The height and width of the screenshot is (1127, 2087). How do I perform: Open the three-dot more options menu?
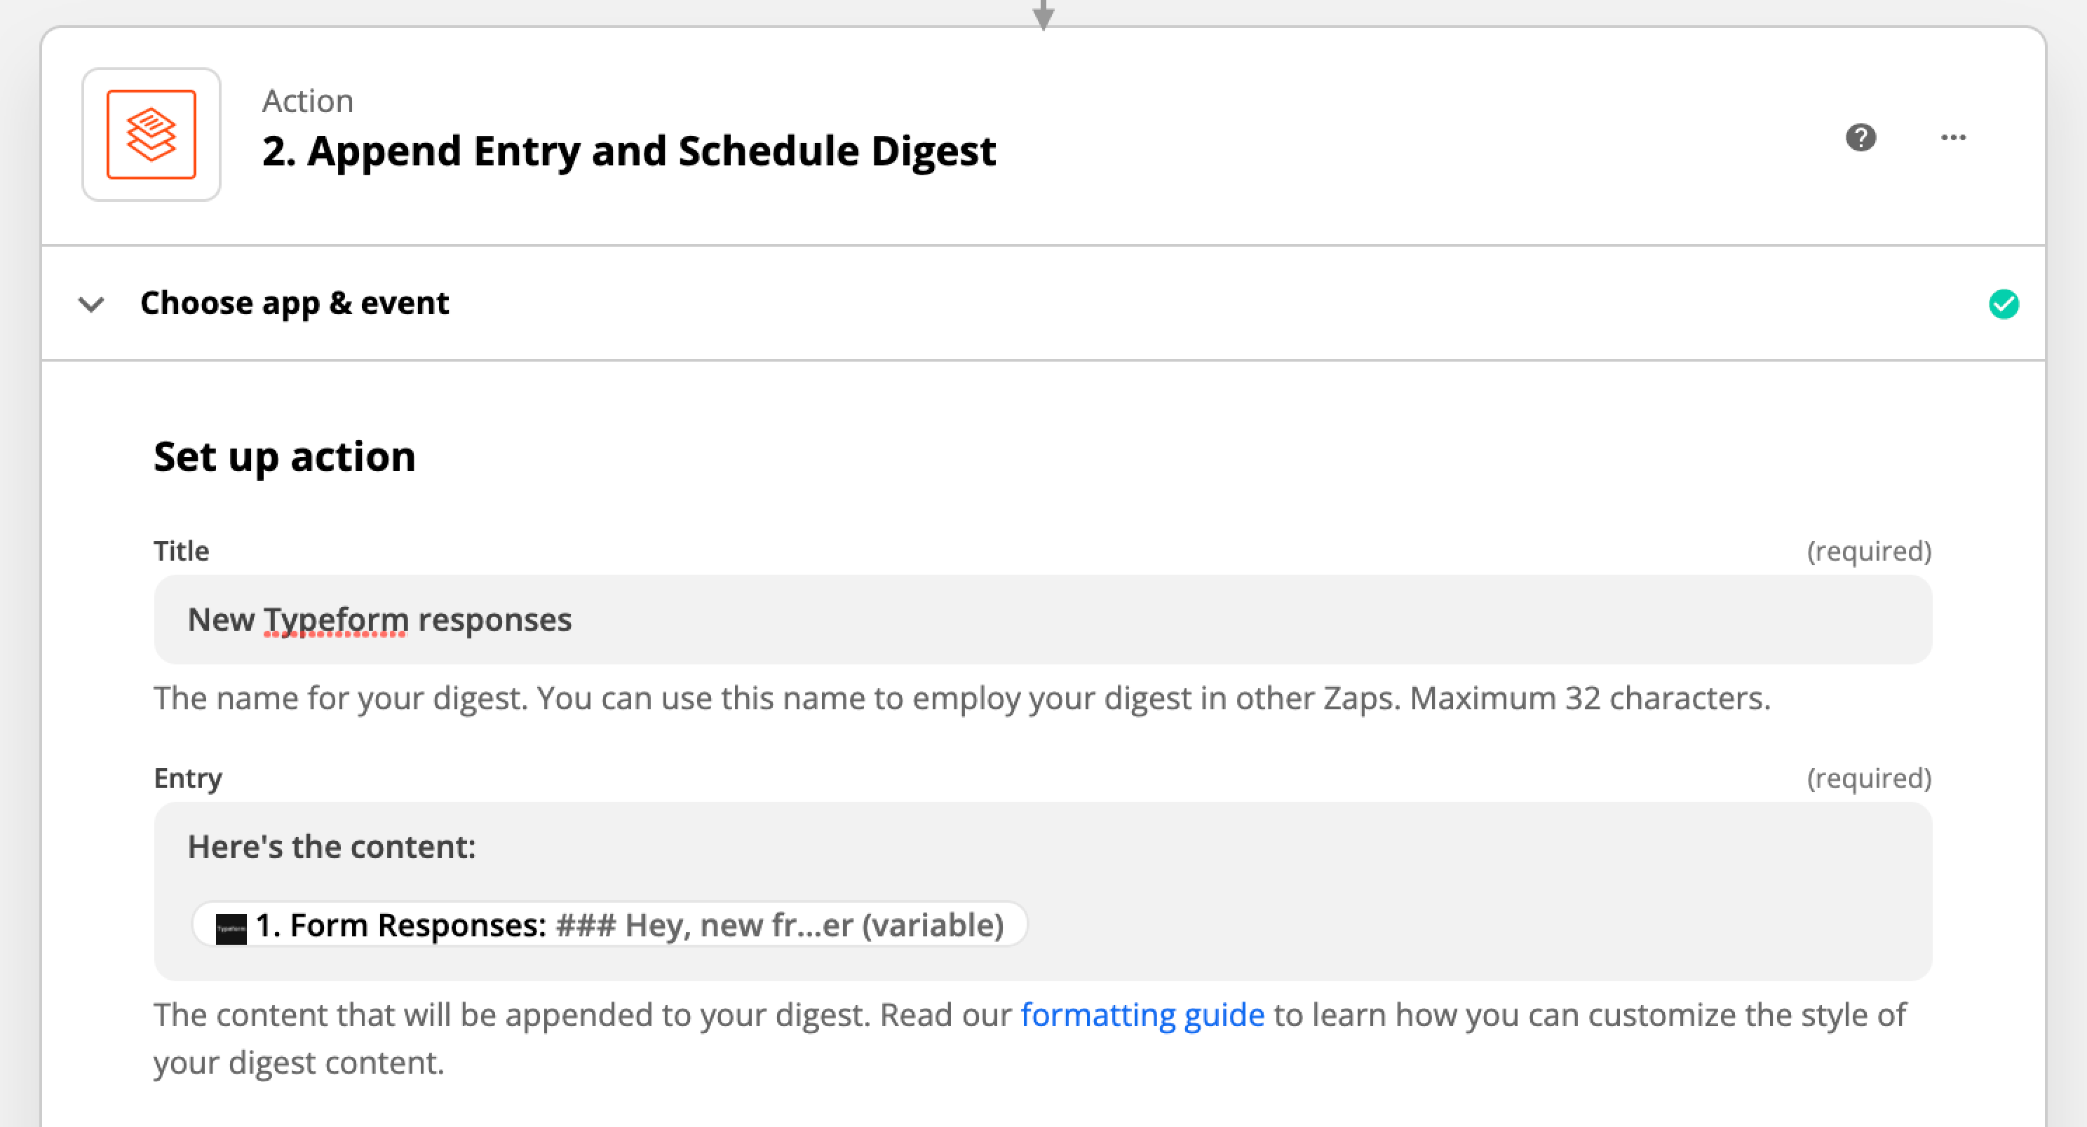pos(1952,137)
